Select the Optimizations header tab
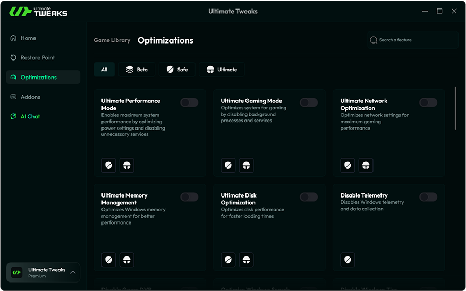Image resolution: width=466 pixels, height=291 pixels. [x=166, y=40]
